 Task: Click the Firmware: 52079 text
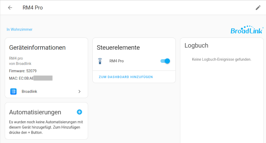click(x=23, y=71)
